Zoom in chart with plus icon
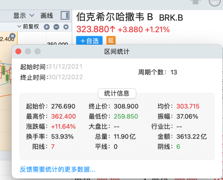The image size is (223, 180). pyautogui.click(x=47, y=27)
